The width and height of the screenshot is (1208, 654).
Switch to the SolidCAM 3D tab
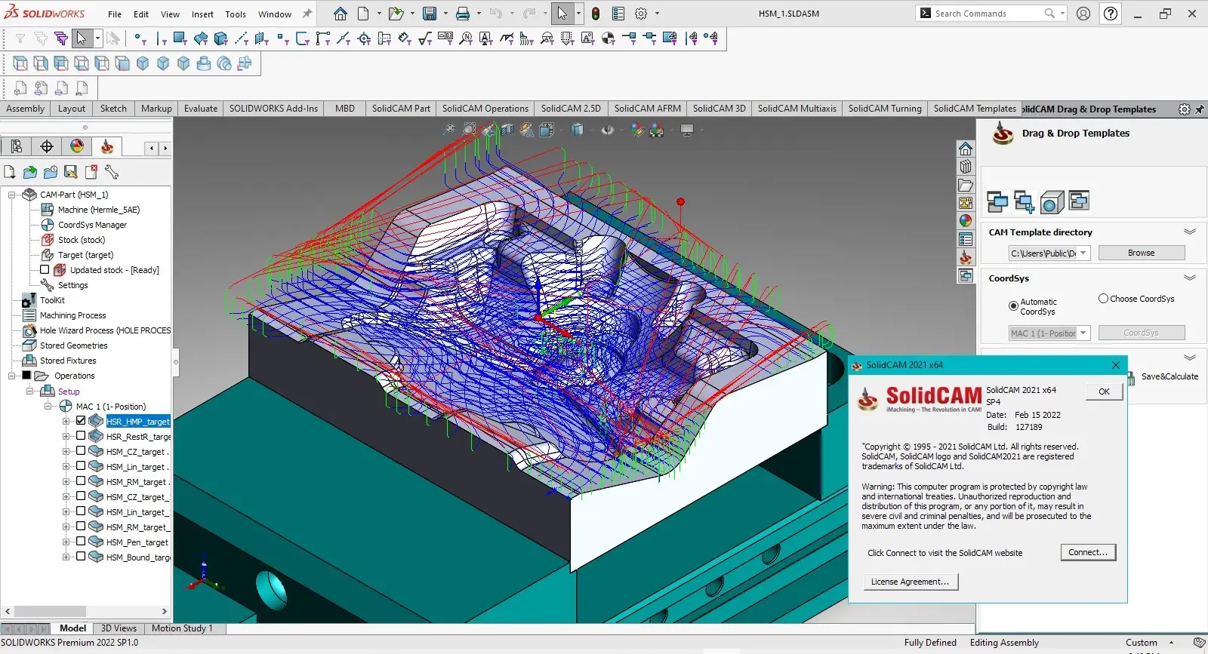click(x=719, y=109)
